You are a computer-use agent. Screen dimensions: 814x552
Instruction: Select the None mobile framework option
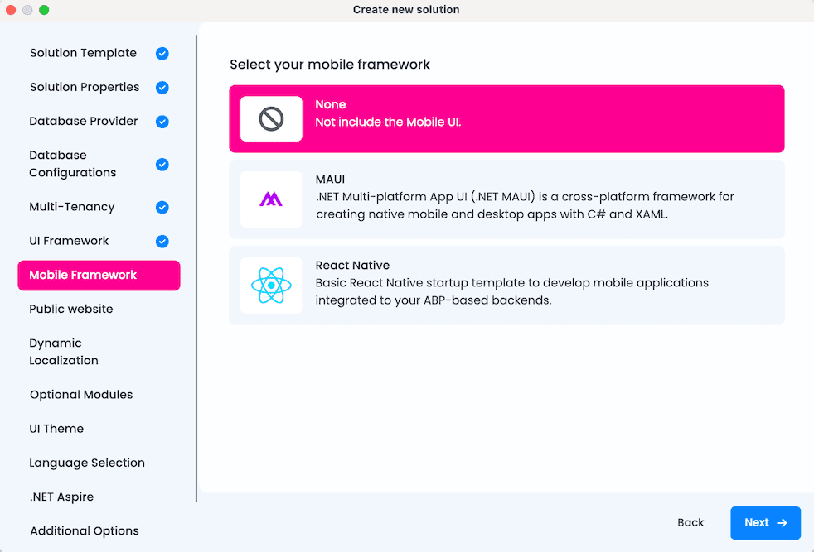pyautogui.click(x=506, y=119)
